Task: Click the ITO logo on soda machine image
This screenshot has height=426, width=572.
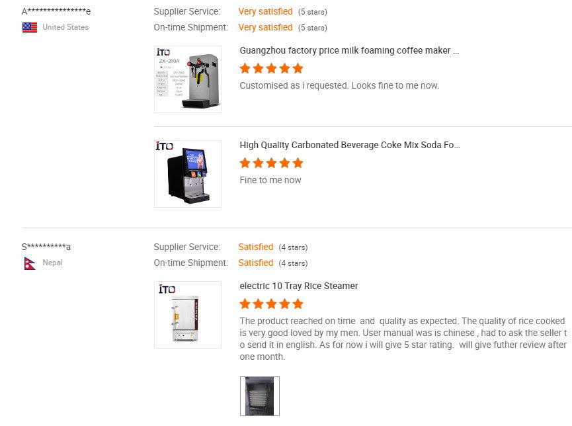Action: (164, 146)
